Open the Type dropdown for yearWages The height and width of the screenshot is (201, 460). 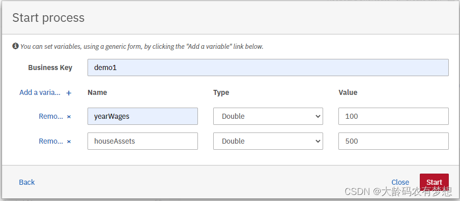[268, 116]
